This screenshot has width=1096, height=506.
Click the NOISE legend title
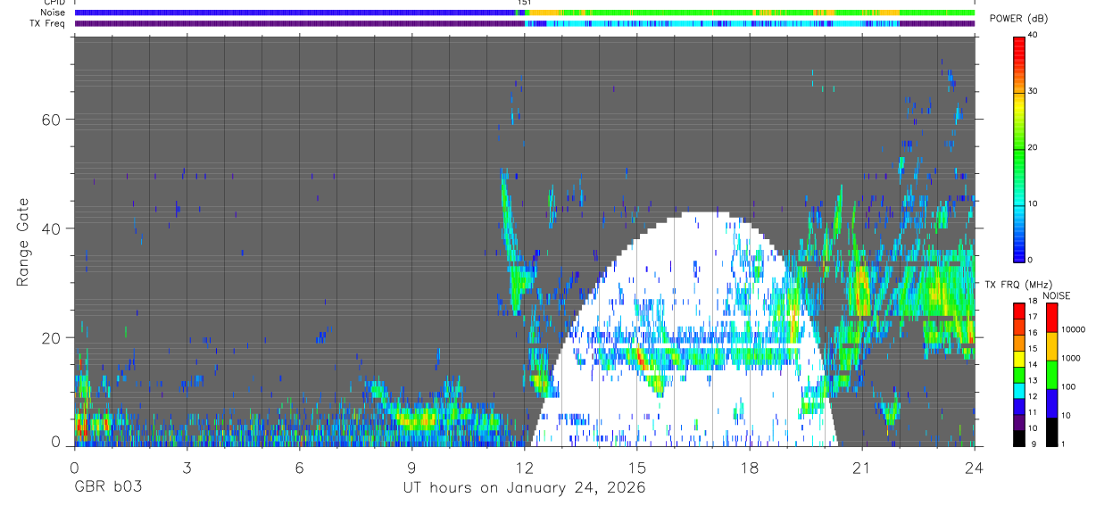1055,295
